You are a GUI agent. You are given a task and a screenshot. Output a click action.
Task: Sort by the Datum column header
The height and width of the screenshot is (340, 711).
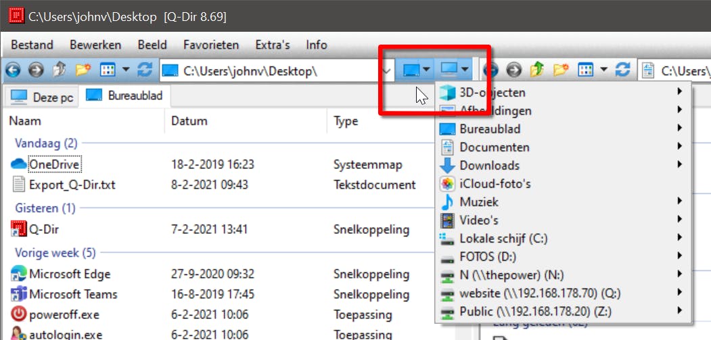(x=246, y=121)
